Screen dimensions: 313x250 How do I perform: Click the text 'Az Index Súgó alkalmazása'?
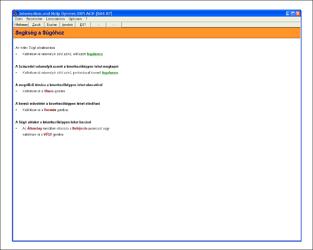[x=35, y=48]
